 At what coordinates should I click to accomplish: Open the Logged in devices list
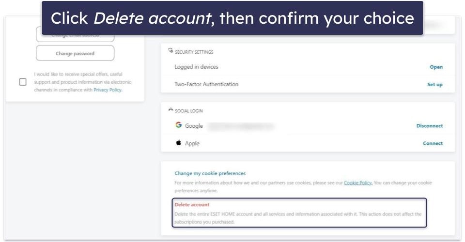point(436,67)
